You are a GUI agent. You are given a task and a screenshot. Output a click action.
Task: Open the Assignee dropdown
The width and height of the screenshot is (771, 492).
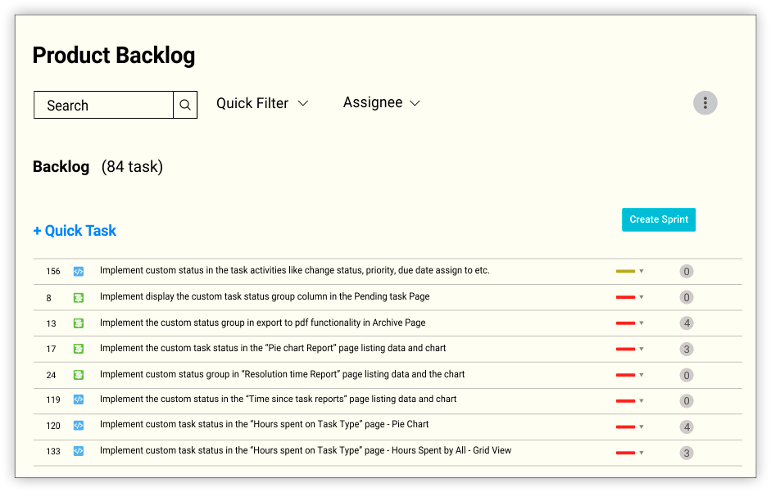[381, 103]
